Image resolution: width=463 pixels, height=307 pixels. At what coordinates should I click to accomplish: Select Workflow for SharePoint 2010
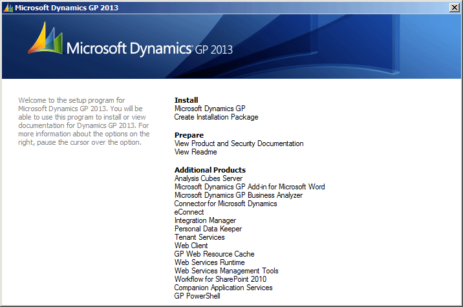221,279
